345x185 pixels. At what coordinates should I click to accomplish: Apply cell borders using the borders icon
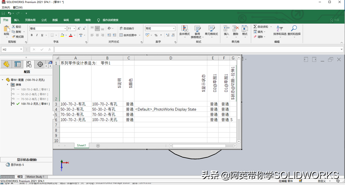tap(52, 35)
